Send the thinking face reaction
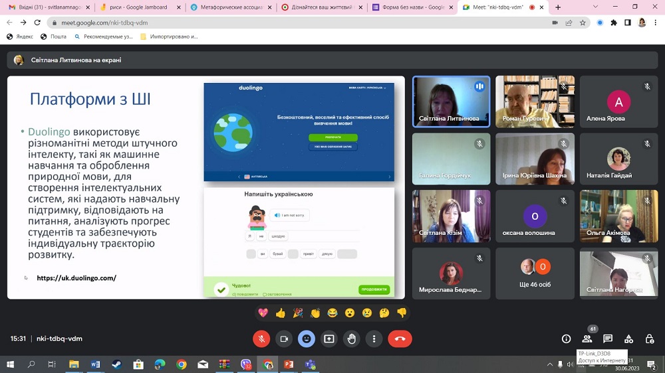 click(x=384, y=313)
